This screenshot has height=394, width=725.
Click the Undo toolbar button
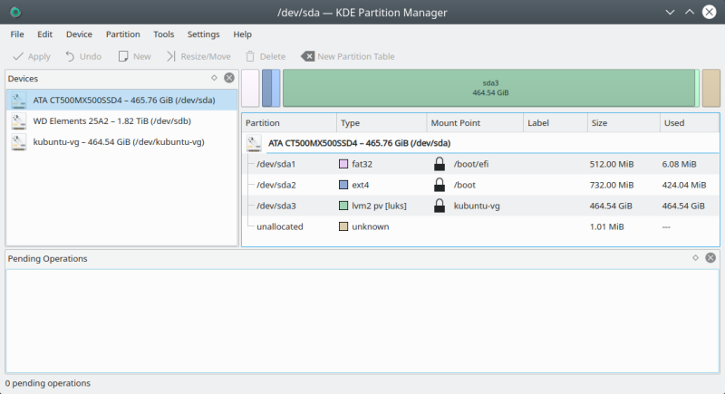(83, 56)
